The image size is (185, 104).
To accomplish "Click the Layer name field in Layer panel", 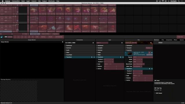I will [102, 43].
